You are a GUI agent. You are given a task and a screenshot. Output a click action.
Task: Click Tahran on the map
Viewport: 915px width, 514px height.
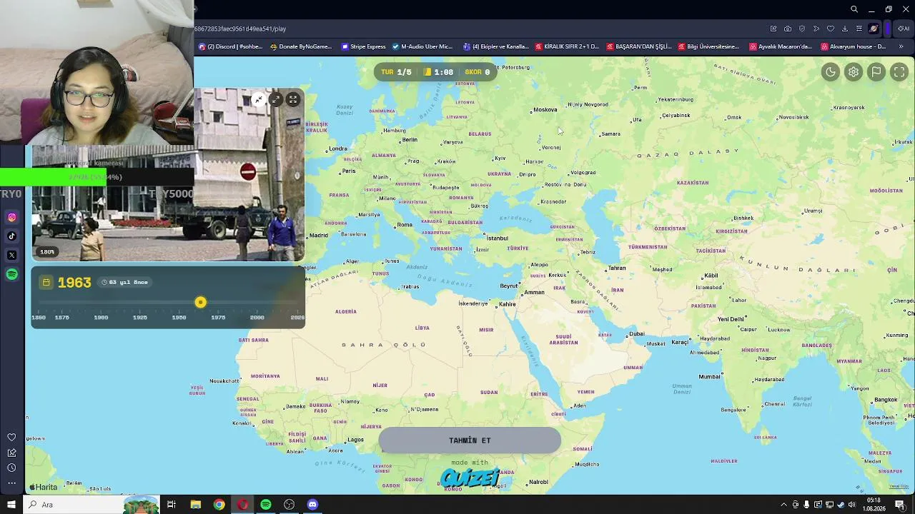tap(616, 268)
